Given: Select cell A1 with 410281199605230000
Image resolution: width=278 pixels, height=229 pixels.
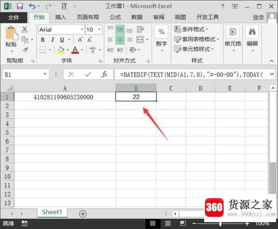Looking at the screenshot, I should (65, 97).
